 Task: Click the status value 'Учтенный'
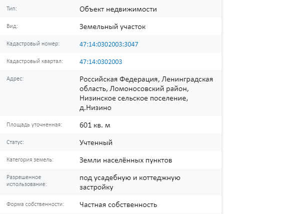[x=96, y=142]
